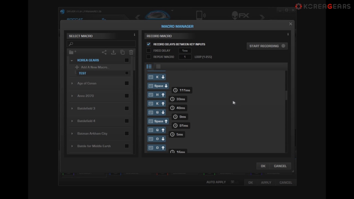Check the Anno 2070 checkbox
The width and height of the screenshot is (354, 199).
tap(127, 96)
